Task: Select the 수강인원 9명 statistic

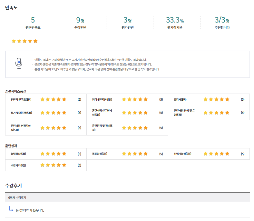Action: pyautogui.click(x=80, y=20)
